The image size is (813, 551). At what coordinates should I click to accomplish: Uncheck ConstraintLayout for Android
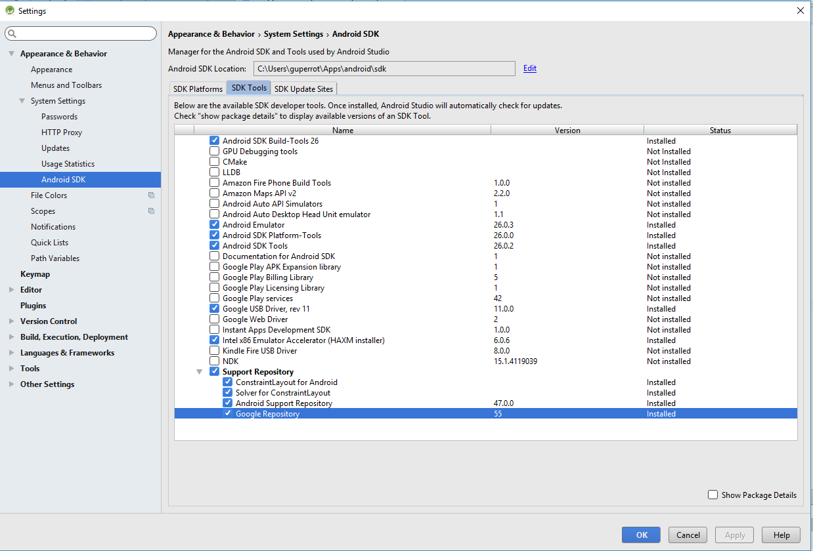point(227,382)
